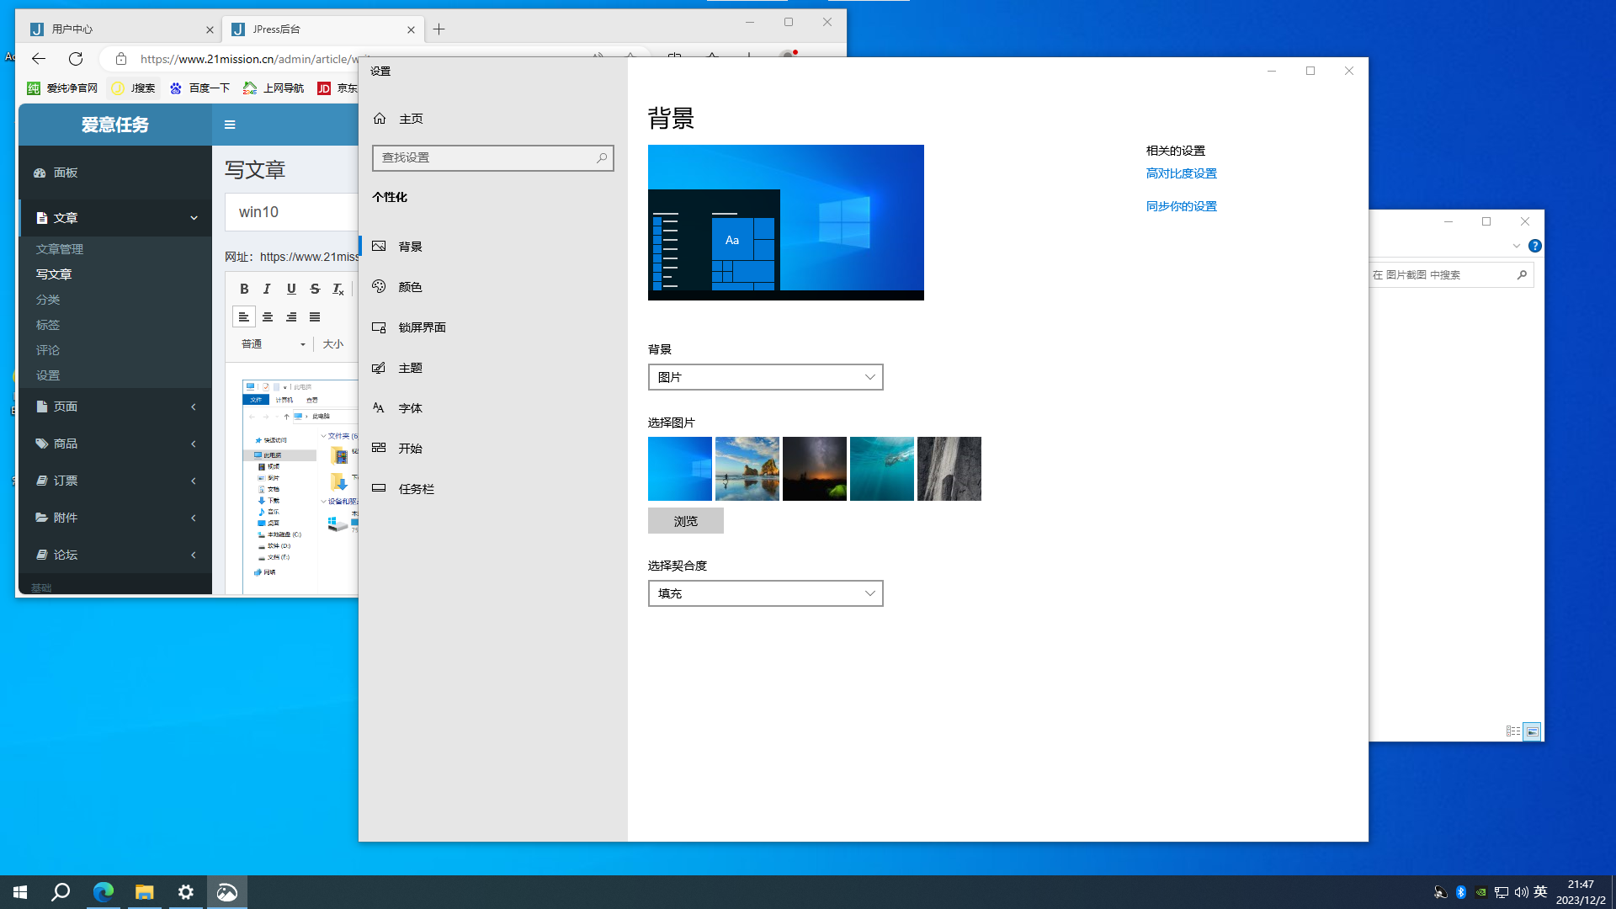Switch to the 用户中心 browser tab
The height and width of the screenshot is (909, 1616).
point(118,29)
